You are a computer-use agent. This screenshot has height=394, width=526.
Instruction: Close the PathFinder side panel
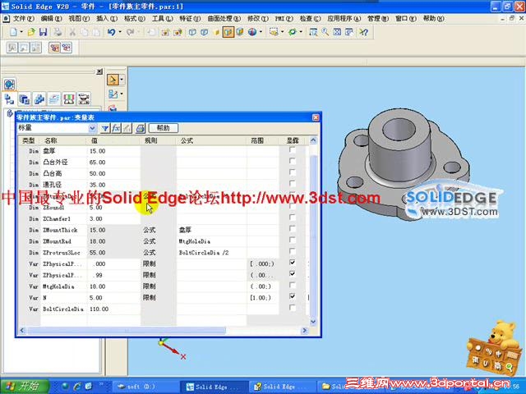[x=99, y=71]
